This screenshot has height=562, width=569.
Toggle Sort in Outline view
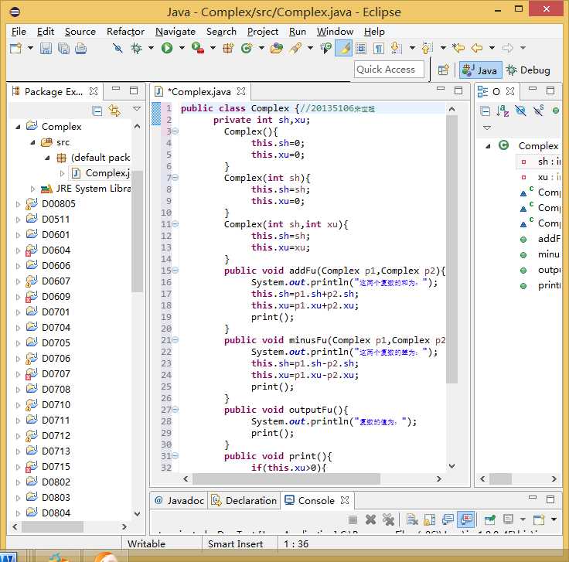coord(503,111)
